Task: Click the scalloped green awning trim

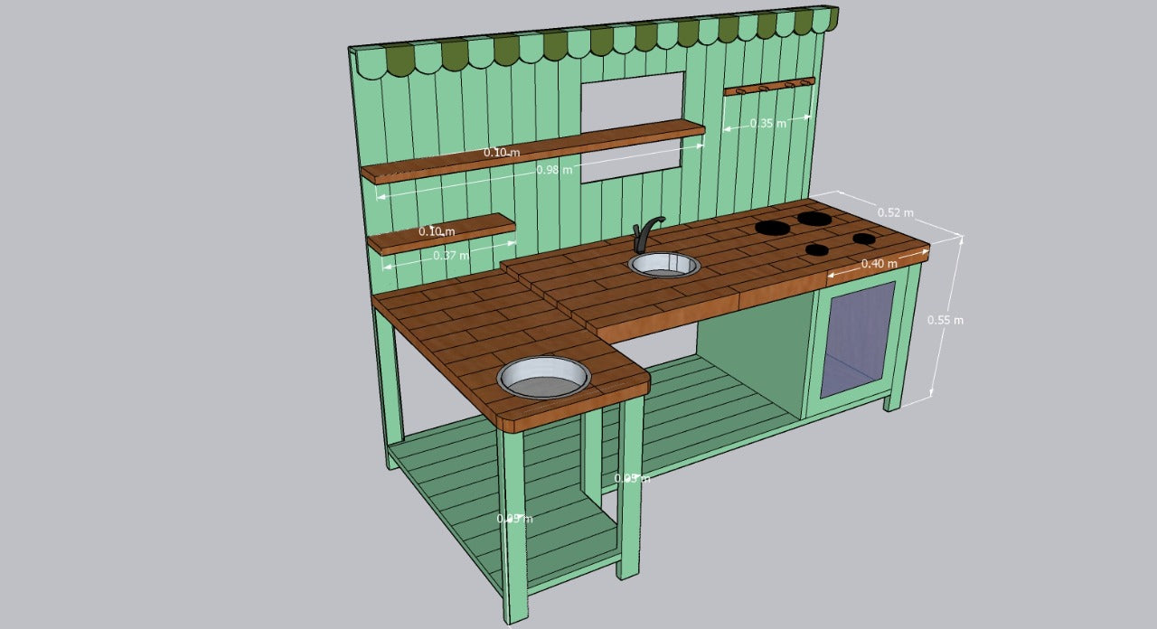Action: point(597,42)
